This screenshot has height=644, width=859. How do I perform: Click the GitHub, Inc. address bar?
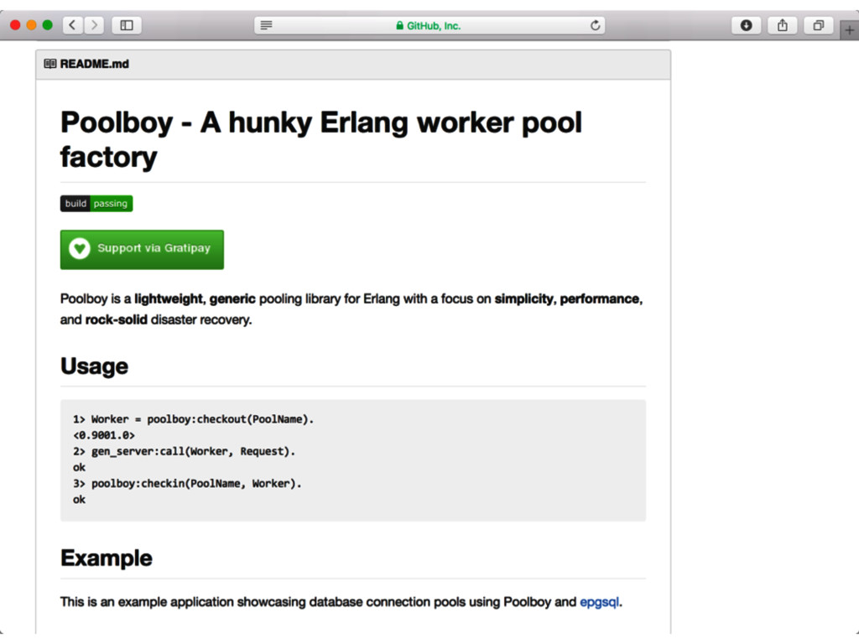pyautogui.click(x=429, y=25)
